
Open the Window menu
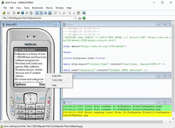click(x=60, y=8)
